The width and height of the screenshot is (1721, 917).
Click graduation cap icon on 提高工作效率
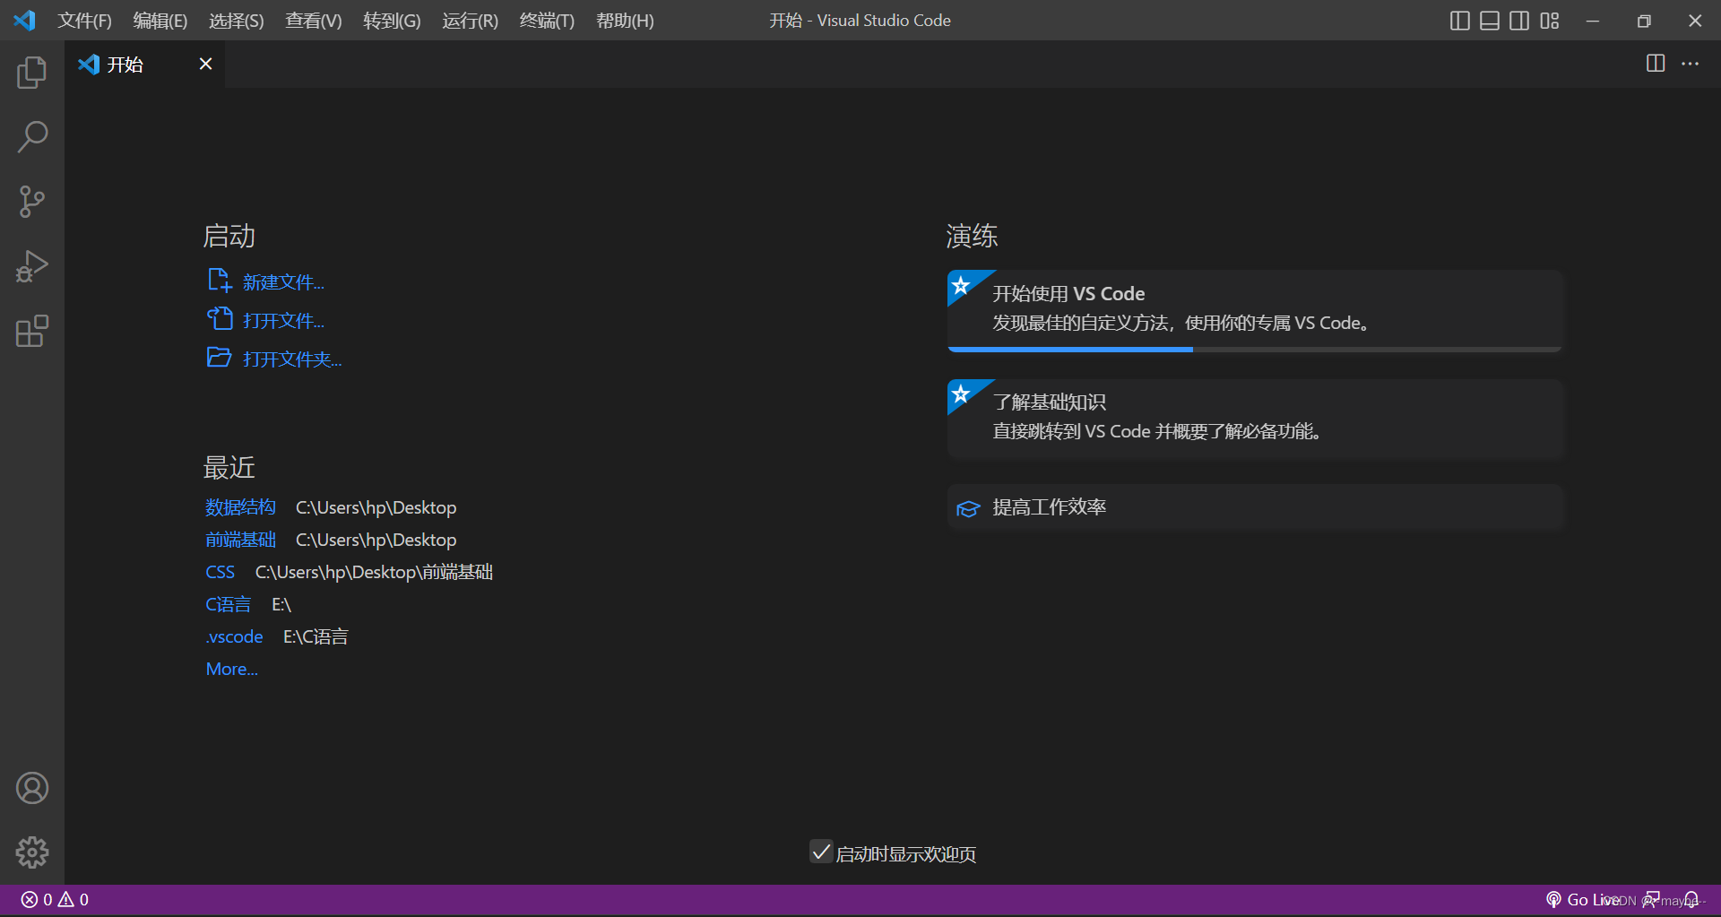968,508
